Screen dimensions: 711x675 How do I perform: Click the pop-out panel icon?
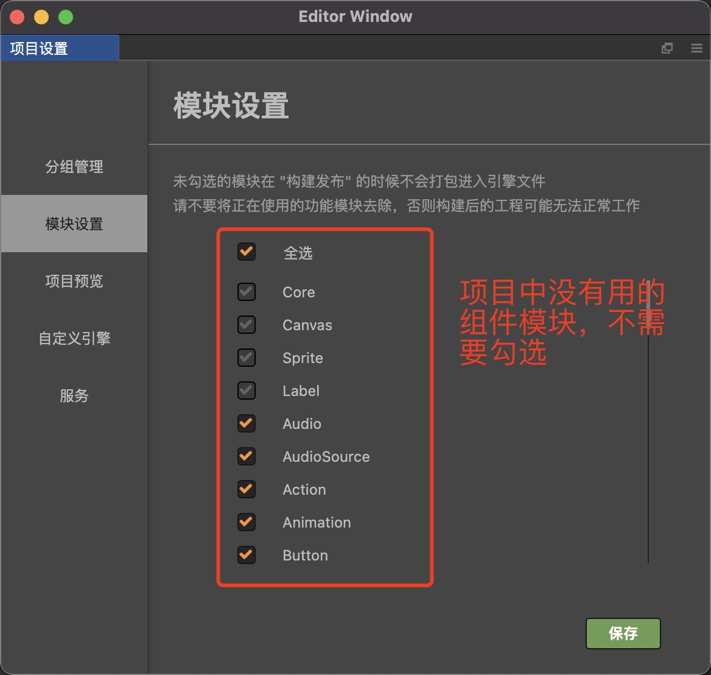[667, 48]
